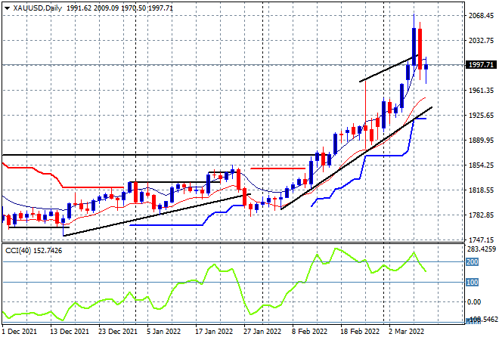Click the 100 level marker on CCI
This screenshot has height=340, width=499.
(472, 282)
